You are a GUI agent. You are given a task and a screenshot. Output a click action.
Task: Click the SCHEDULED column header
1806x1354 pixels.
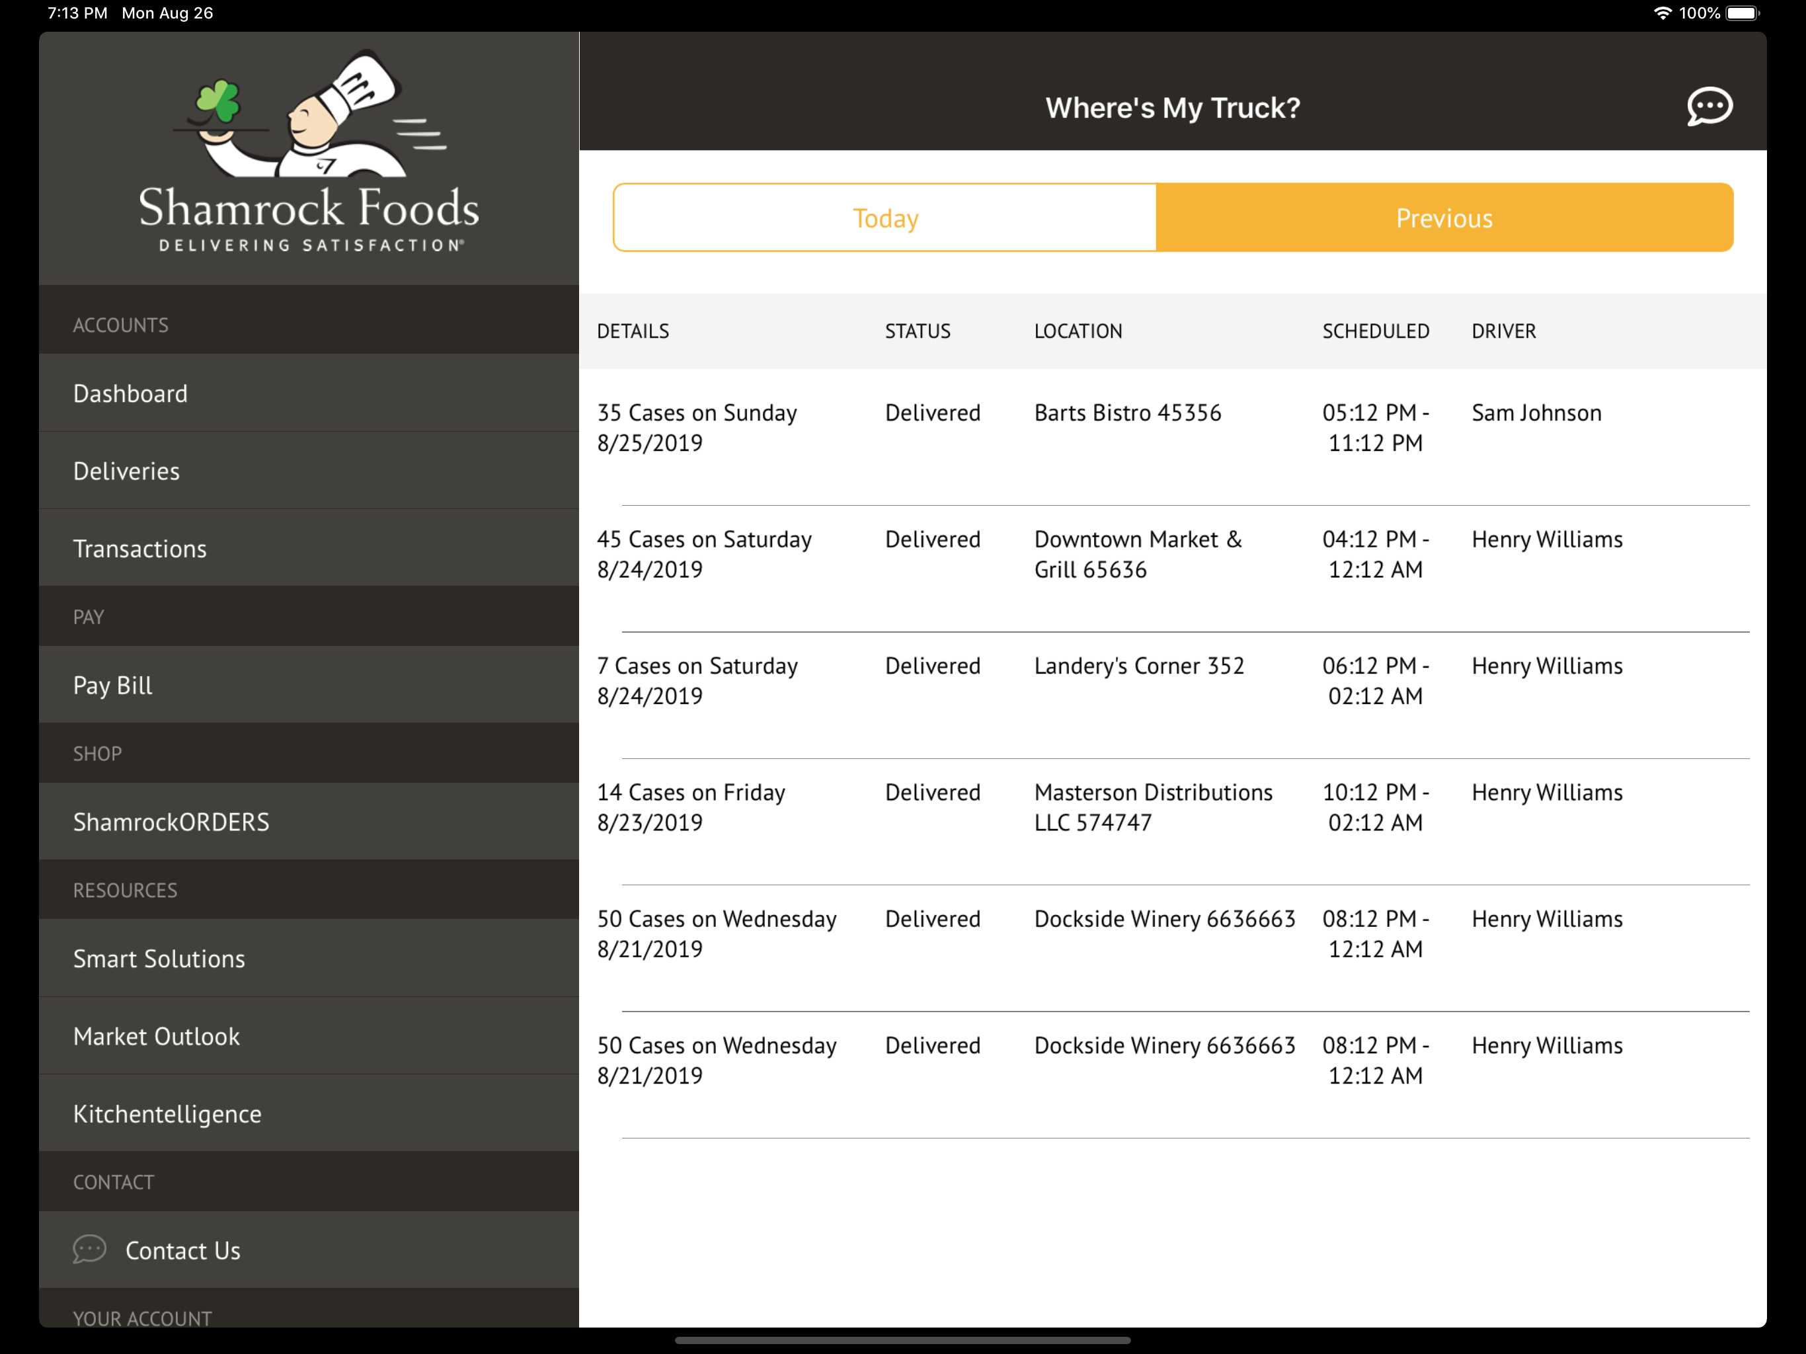point(1376,332)
